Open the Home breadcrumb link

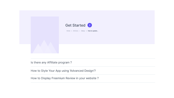(x=68, y=31)
